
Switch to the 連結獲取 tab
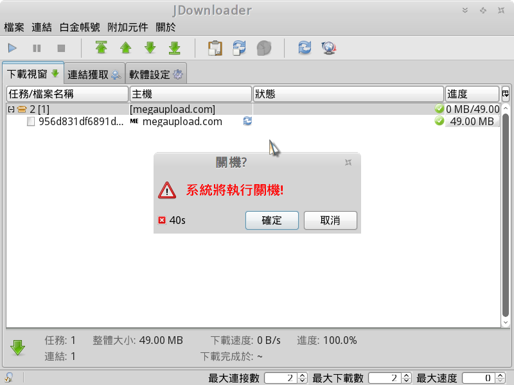pos(94,74)
